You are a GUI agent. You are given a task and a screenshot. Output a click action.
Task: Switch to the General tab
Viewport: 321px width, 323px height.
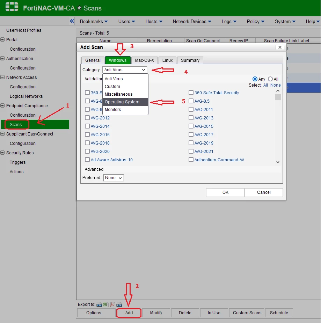click(x=93, y=60)
